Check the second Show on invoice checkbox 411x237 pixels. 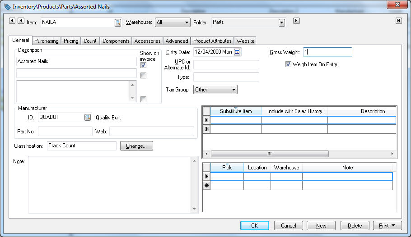coord(143,76)
